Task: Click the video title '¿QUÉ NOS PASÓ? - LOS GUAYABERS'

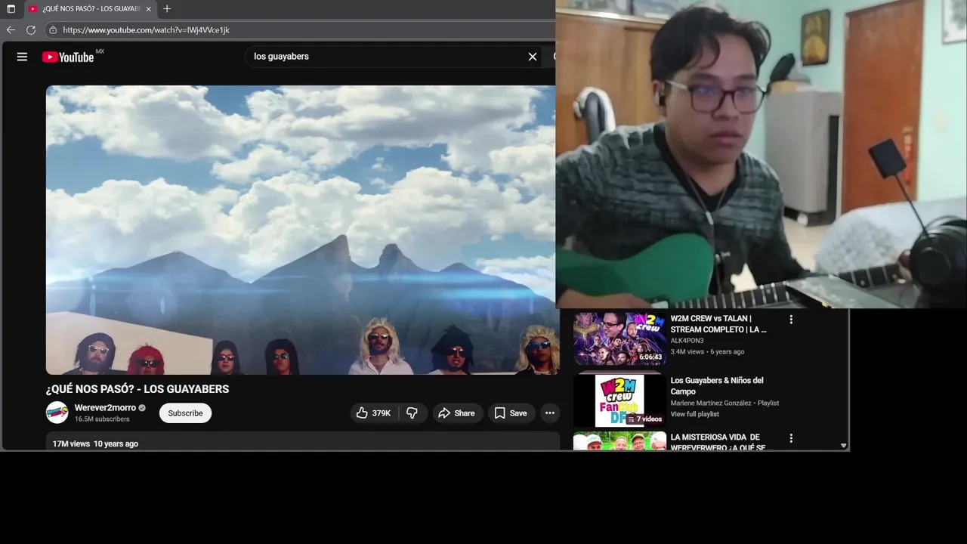Action: tap(137, 389)
